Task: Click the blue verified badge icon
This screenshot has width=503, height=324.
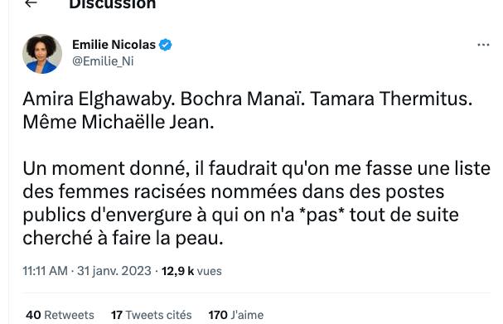Action: pos(166,45)
